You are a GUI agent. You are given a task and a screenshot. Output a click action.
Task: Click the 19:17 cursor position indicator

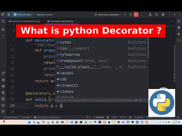(88, 117)
